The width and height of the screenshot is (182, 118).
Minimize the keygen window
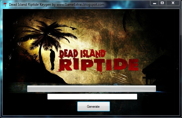point(155,3)
